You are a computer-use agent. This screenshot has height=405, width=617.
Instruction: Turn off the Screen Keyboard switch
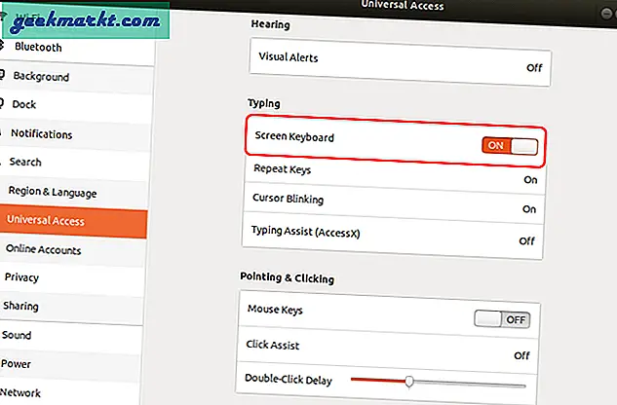509,145
